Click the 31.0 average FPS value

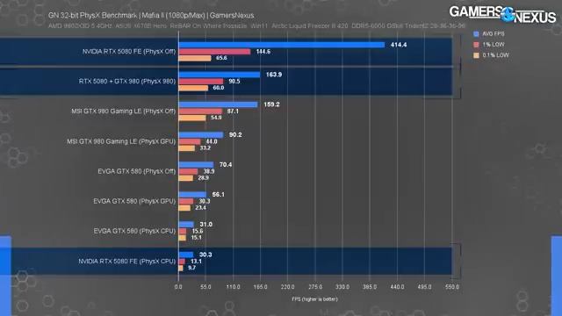click(x=206, y=225)
